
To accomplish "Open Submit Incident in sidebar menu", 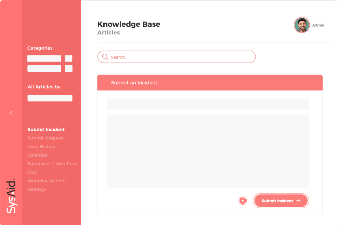I will [46, 129].
